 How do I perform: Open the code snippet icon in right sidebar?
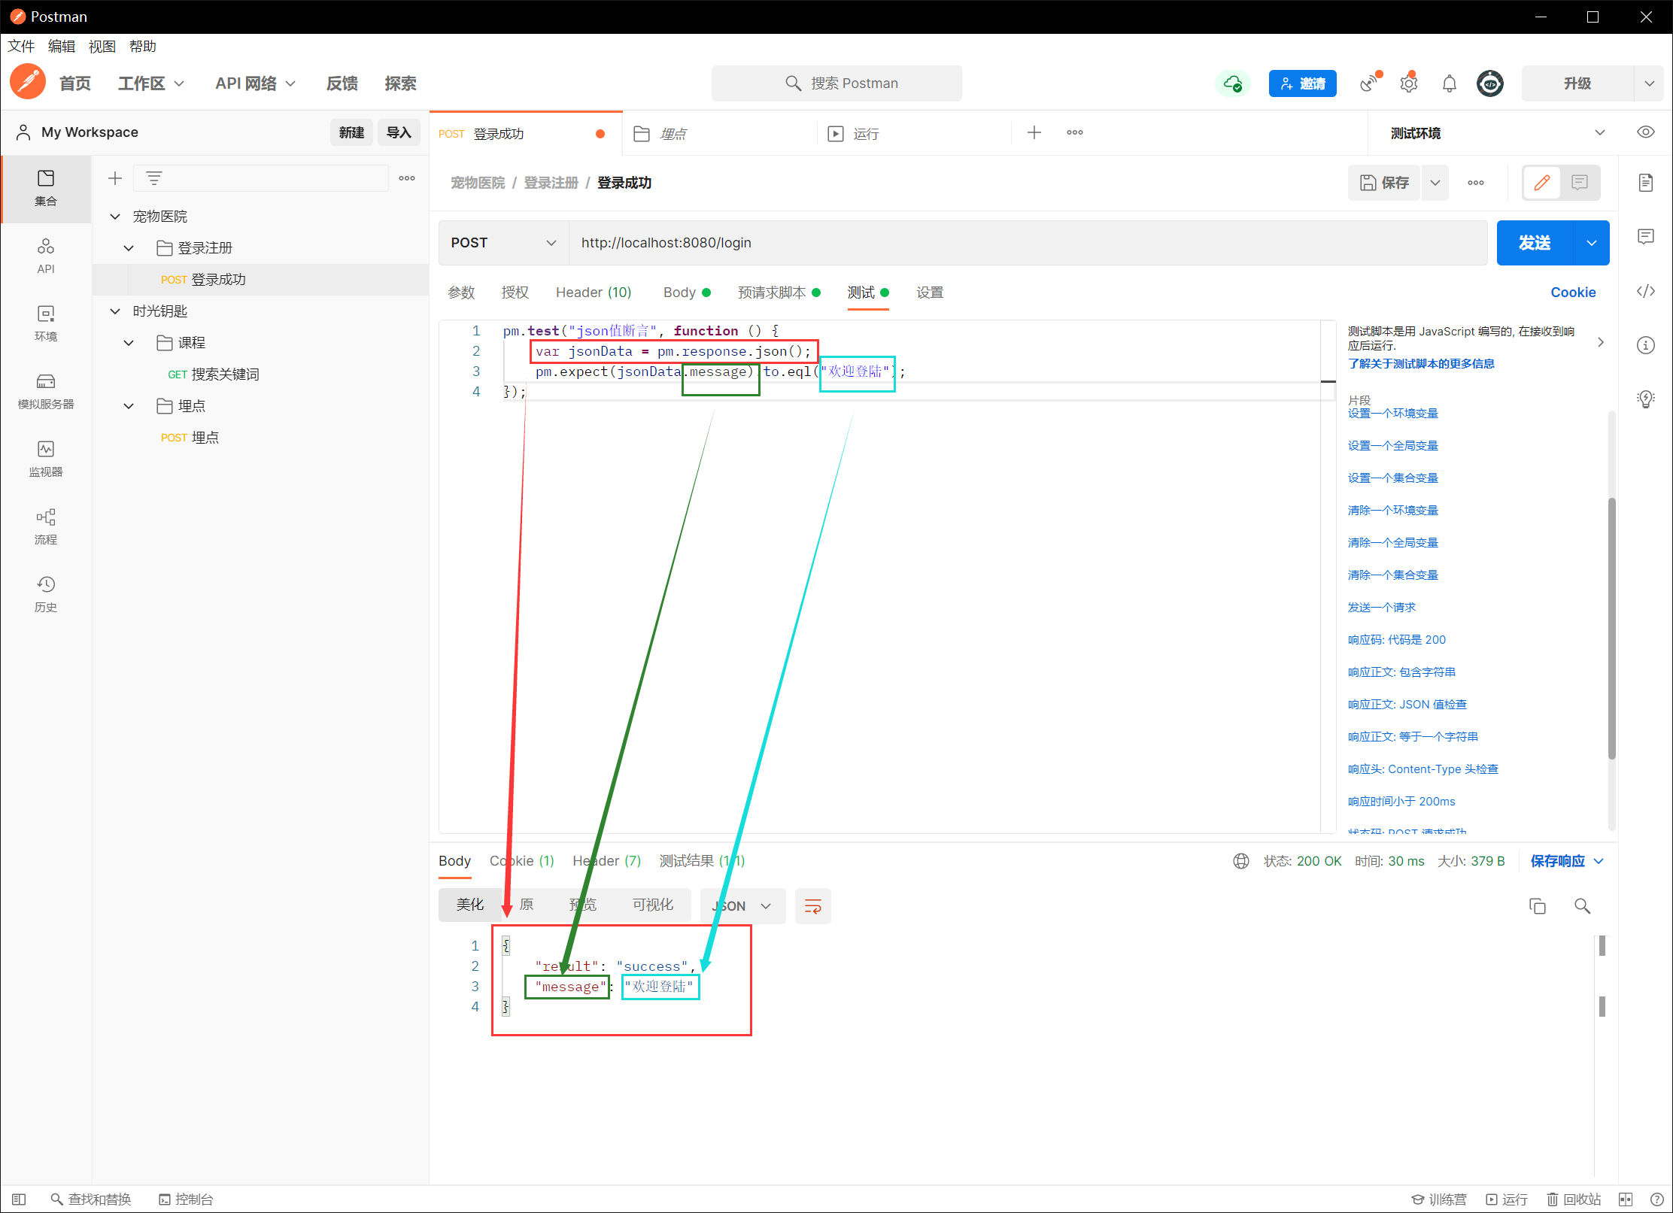pyautogui.click(x=1645, y=291)
